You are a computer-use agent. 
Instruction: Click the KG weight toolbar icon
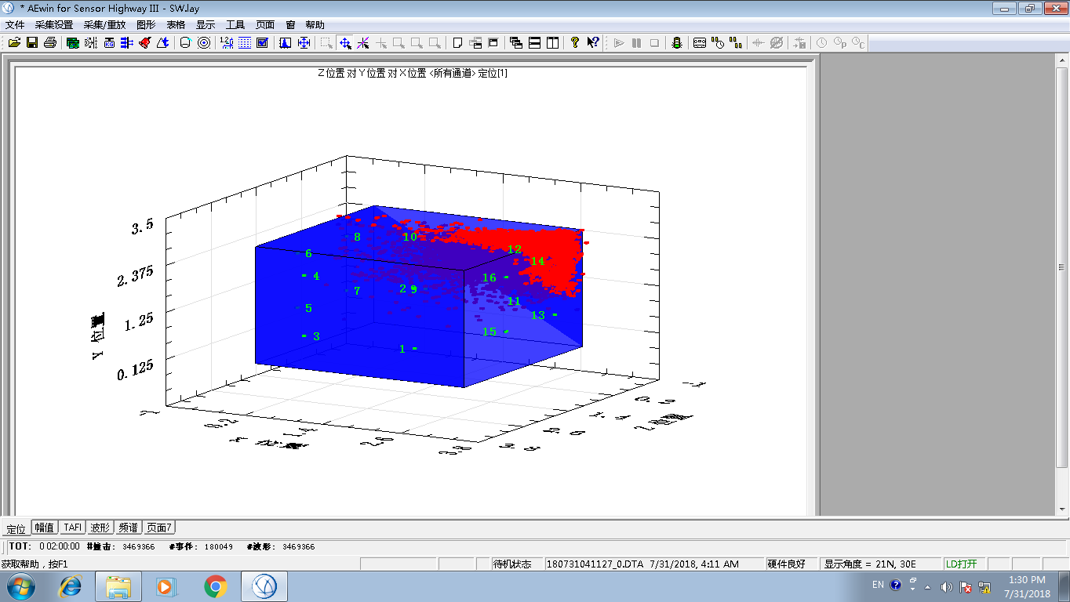[109, 42]
